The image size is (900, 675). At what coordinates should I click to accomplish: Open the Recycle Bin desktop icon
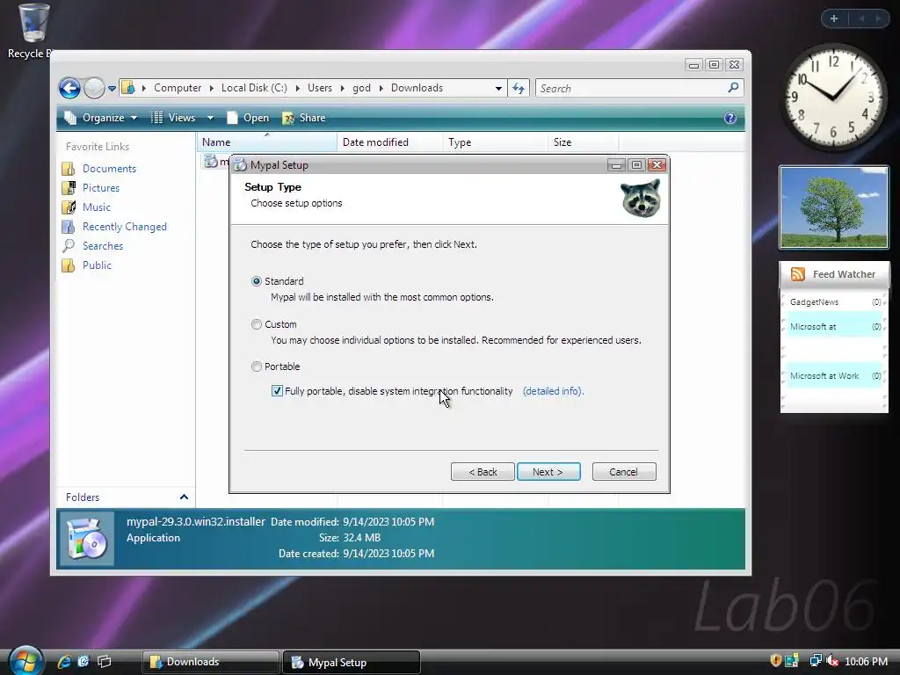point(33,31)
